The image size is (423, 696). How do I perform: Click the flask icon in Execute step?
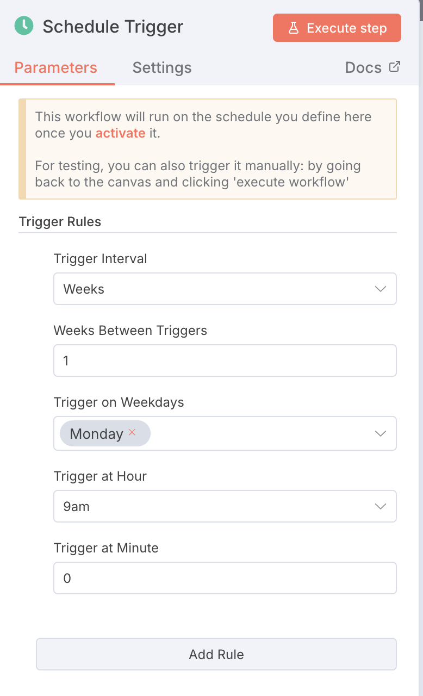pyautogui.click(x=294, y=28)
